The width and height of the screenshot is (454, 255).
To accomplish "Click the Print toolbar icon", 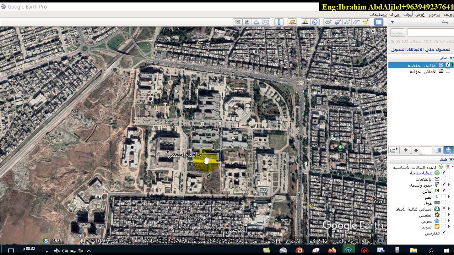I will tap(256, 22).
